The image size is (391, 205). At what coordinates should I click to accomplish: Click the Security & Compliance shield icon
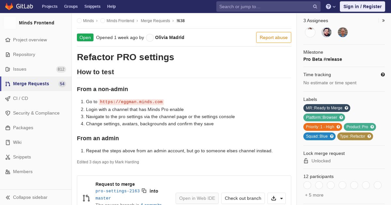click(8, 113)
